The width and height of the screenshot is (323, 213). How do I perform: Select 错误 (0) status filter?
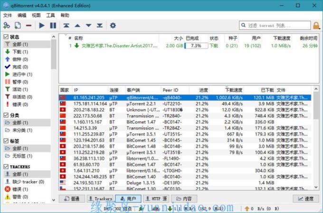click(x=27, y=105)
